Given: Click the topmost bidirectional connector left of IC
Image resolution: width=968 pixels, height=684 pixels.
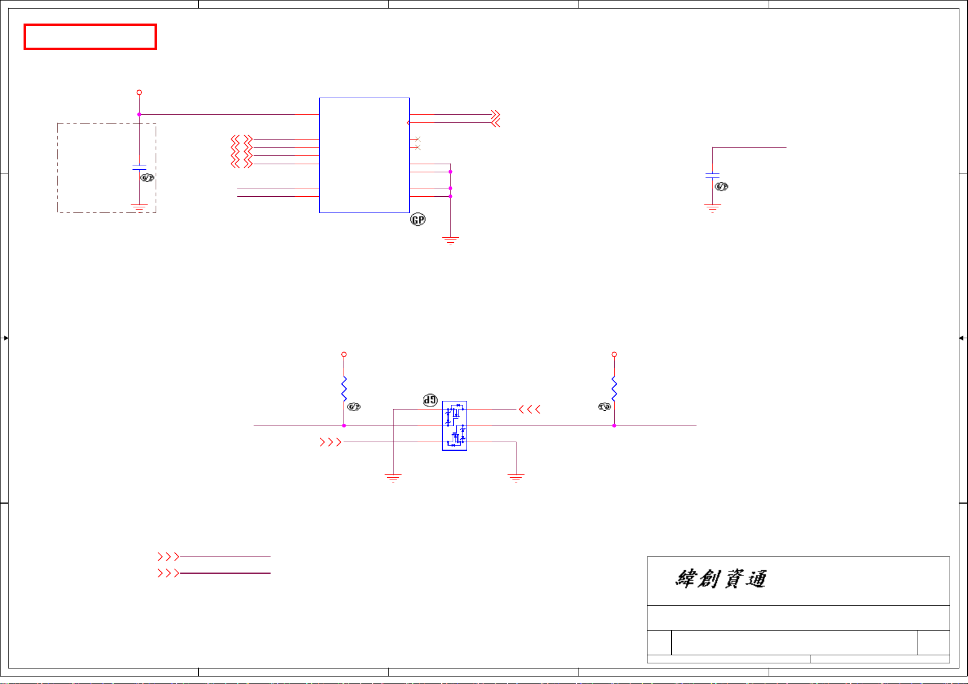Looking at the screenshot, I should click(242, 139).
